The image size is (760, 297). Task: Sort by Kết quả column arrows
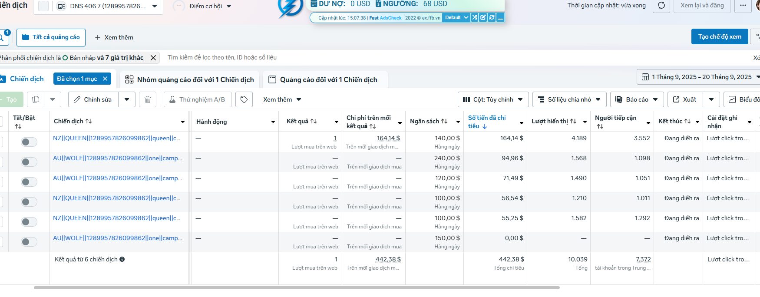click(x=314, y=121)
